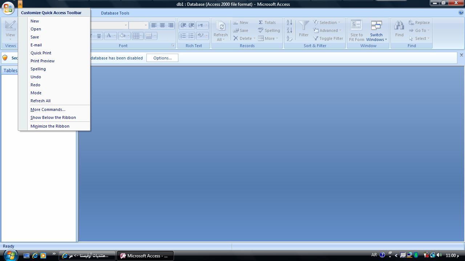Click the decrease list level icon
Image resolution: width=465 pixels, height=261 pixels.
click(183, 25)
